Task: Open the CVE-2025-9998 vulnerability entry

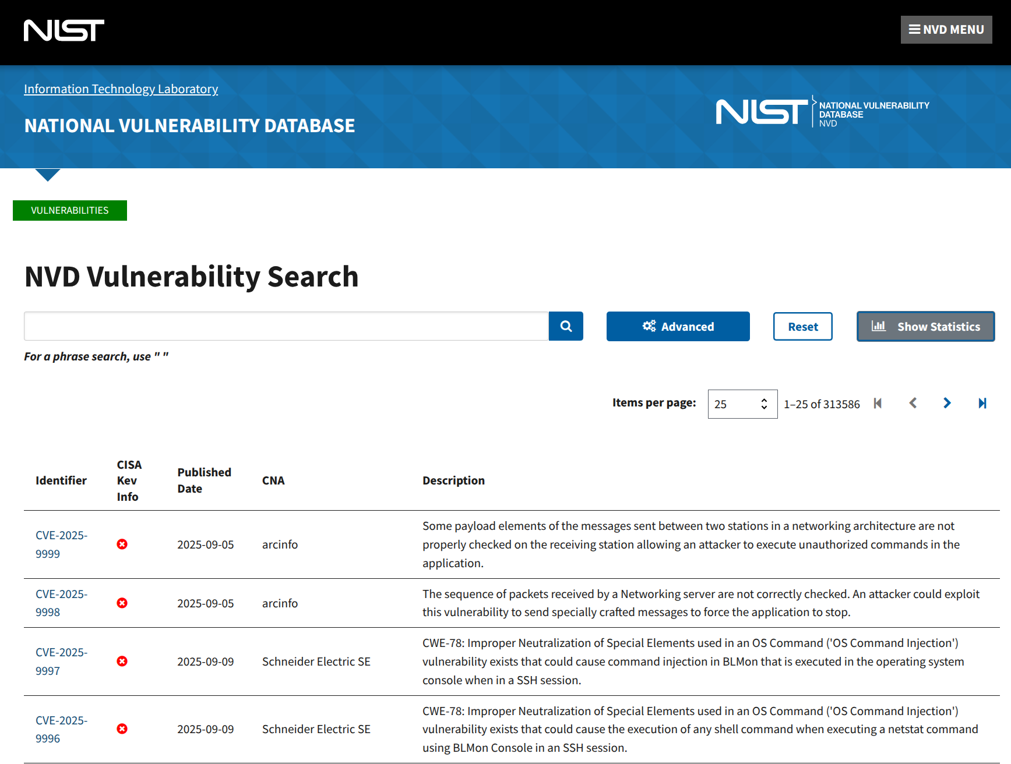Action: coord(61,603)
